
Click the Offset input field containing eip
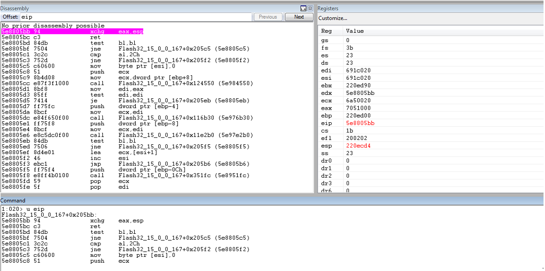click(136, 17)
